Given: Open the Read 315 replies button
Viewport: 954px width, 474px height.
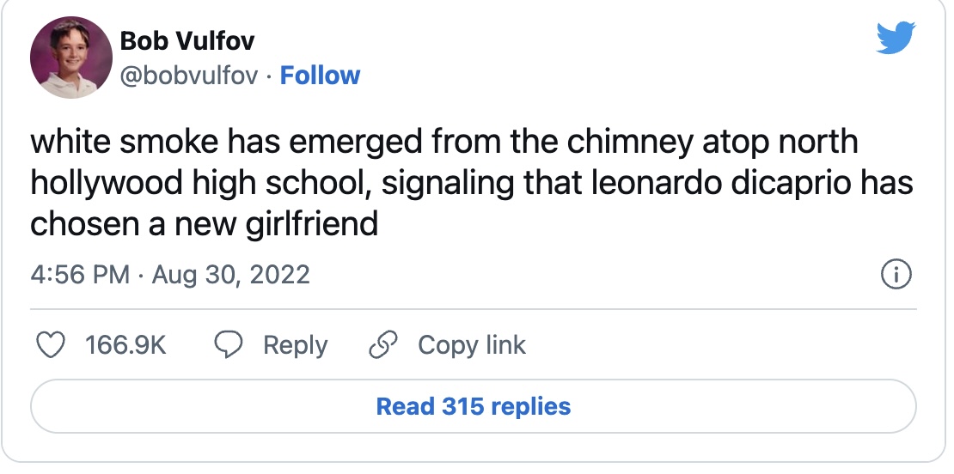Looking at the screenshot, I should [x=474, y=406].
